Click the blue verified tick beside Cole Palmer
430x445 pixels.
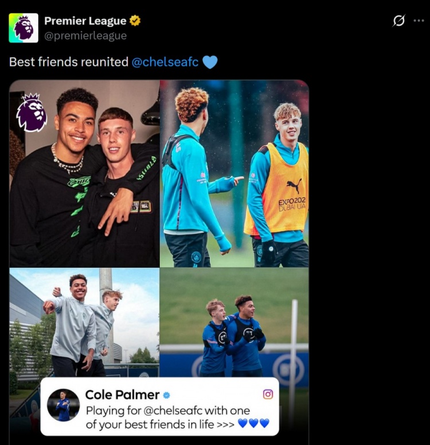167,395
